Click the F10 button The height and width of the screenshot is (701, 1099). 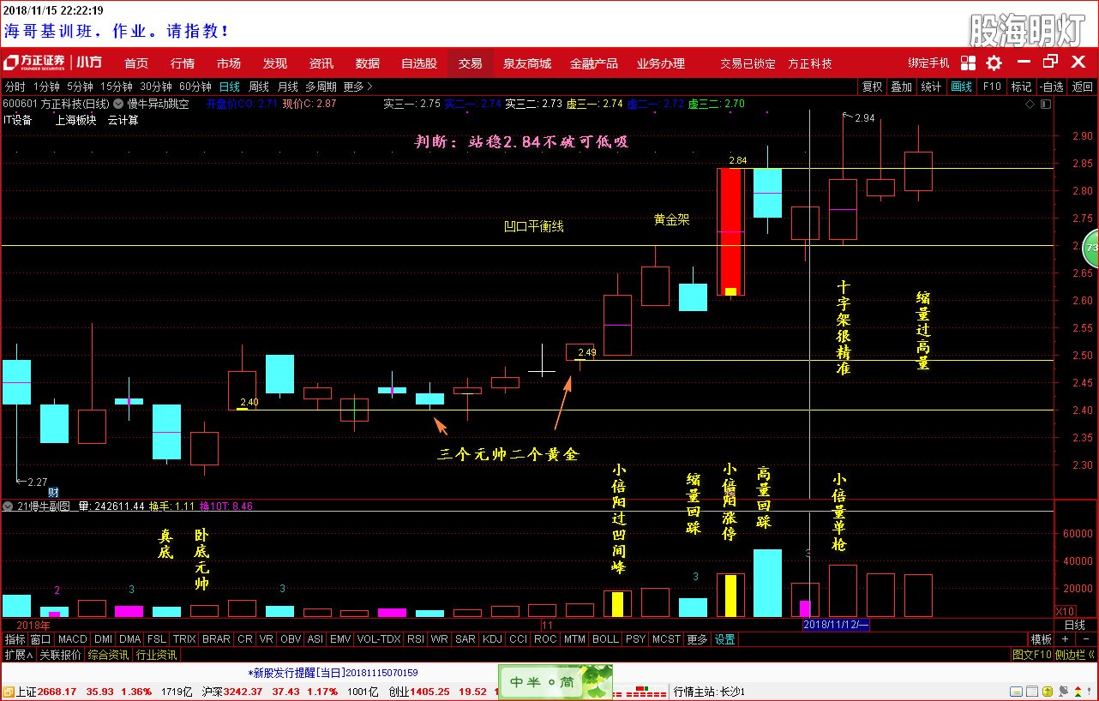[x=992, y=87]
